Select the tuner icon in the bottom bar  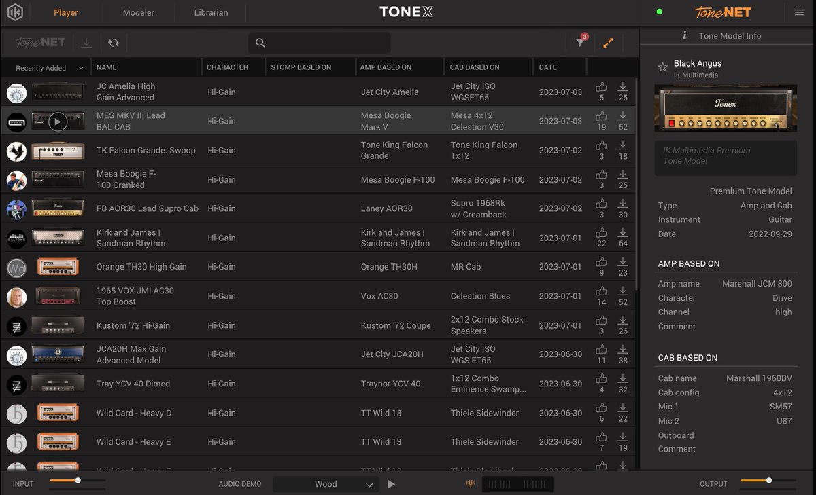(471, 483)
